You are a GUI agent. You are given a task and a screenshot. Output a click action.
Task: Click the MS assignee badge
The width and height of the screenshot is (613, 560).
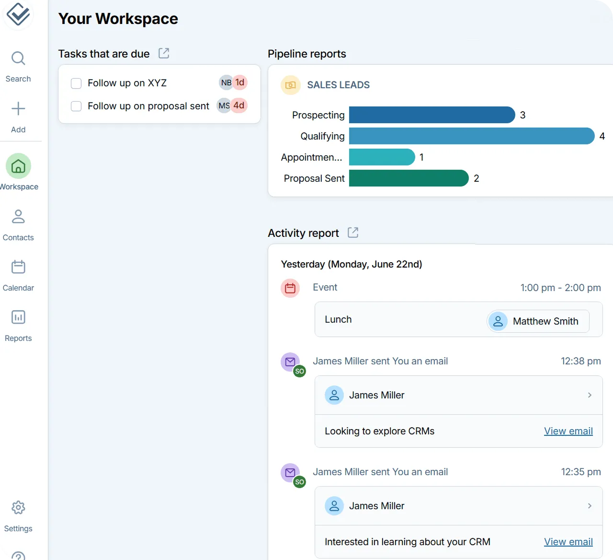(x=224, y=105)
